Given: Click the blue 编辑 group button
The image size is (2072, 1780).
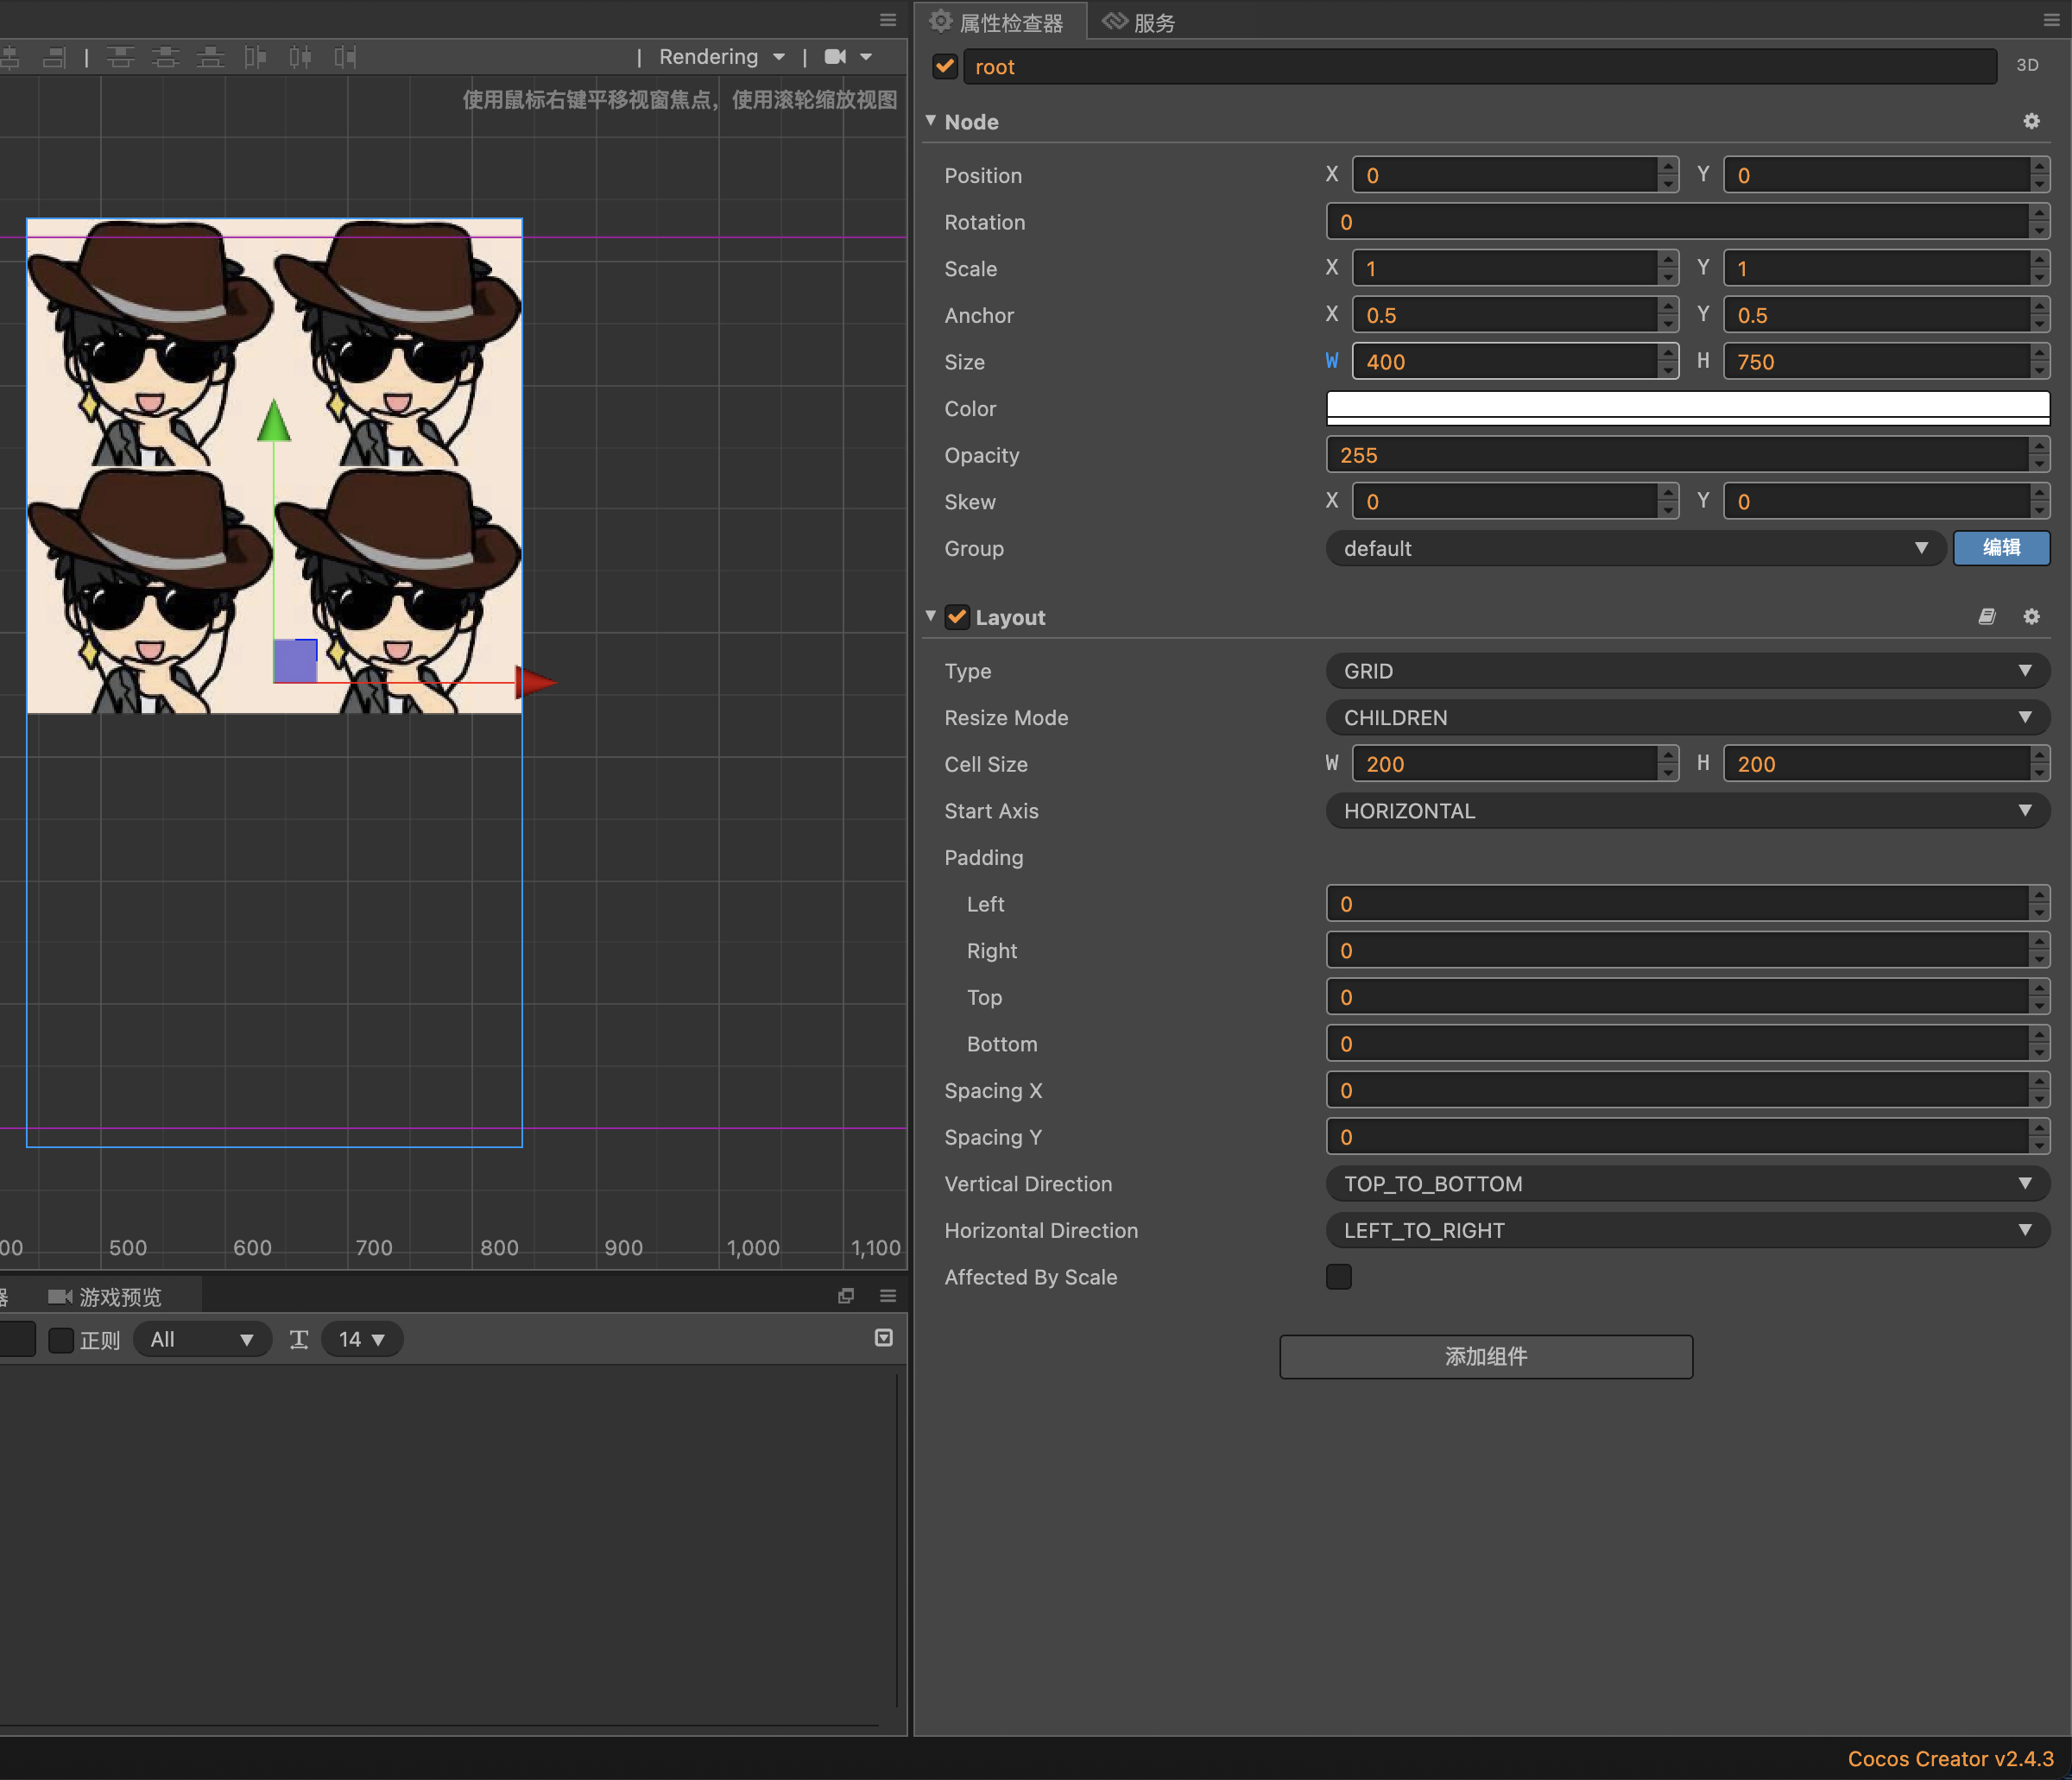Looking at the screenshot, I should 2001,548.
